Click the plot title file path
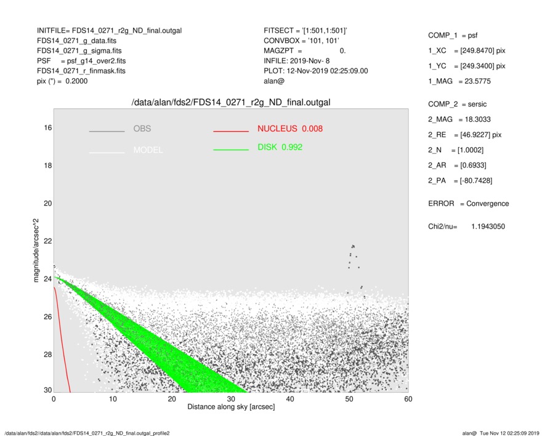The image size is (545, 436). [x=231, y=102]
